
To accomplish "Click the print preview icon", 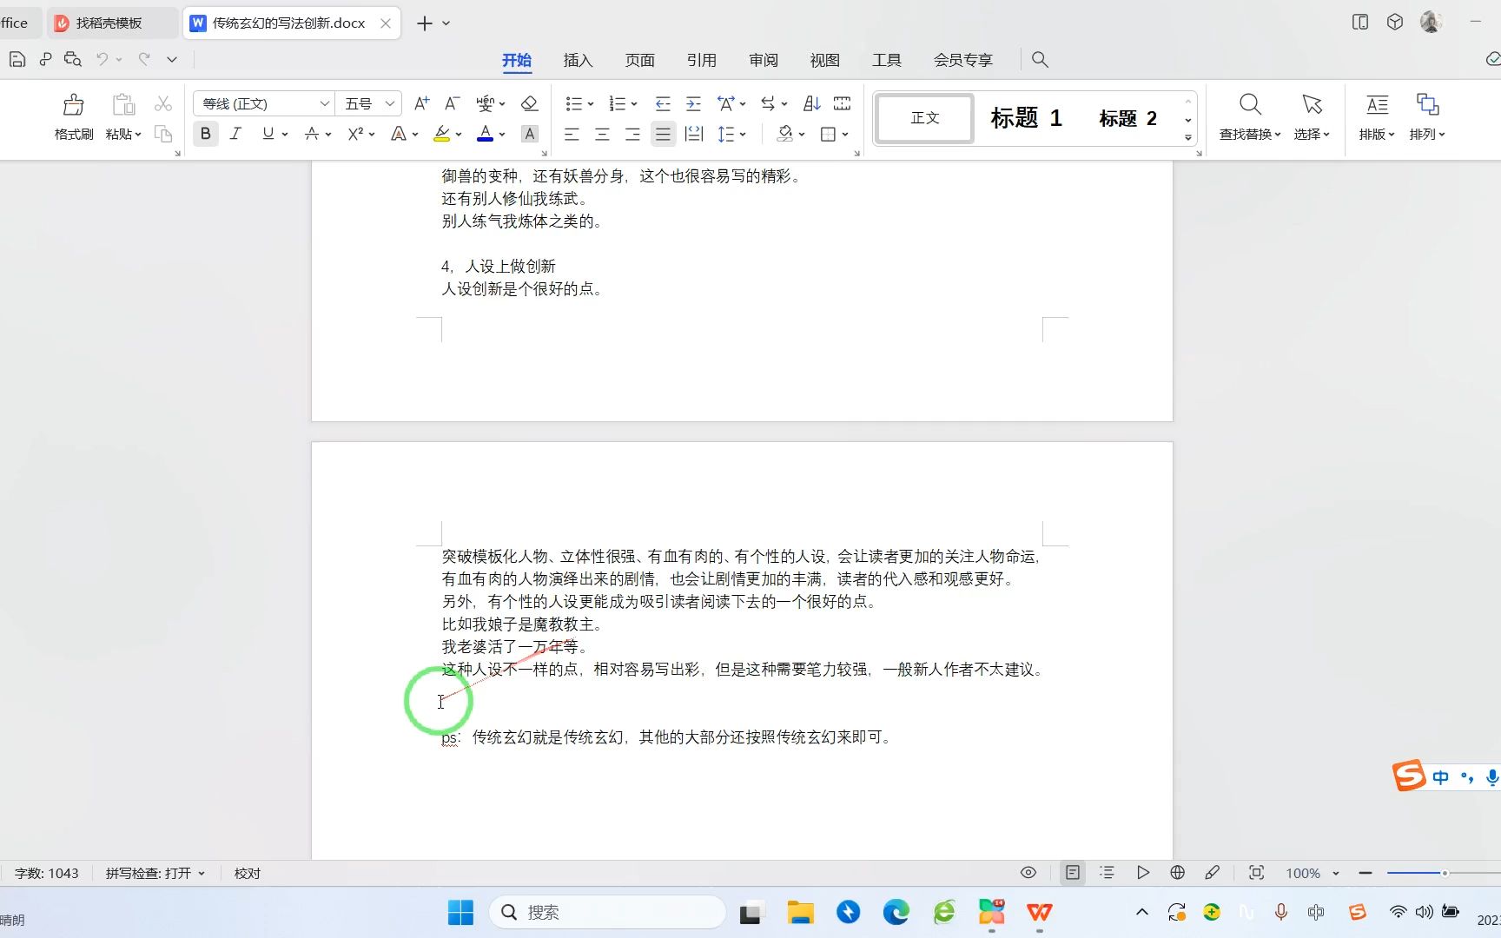I will click(x=73, y=59).
